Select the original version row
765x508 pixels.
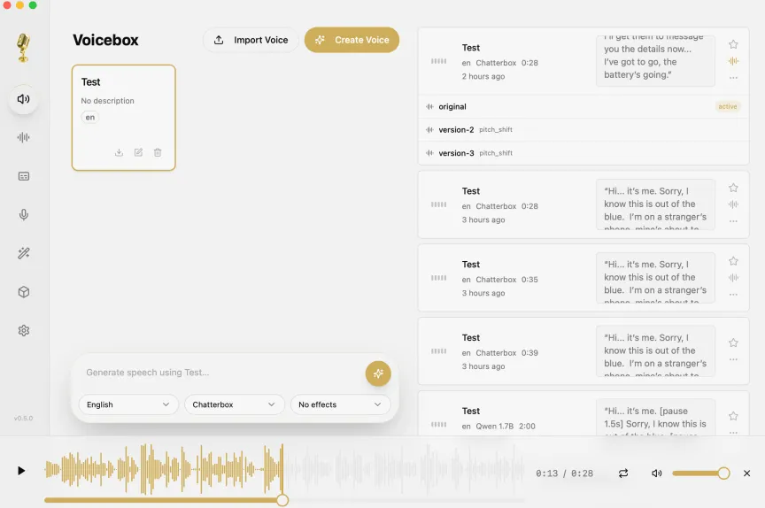point(583,106)
